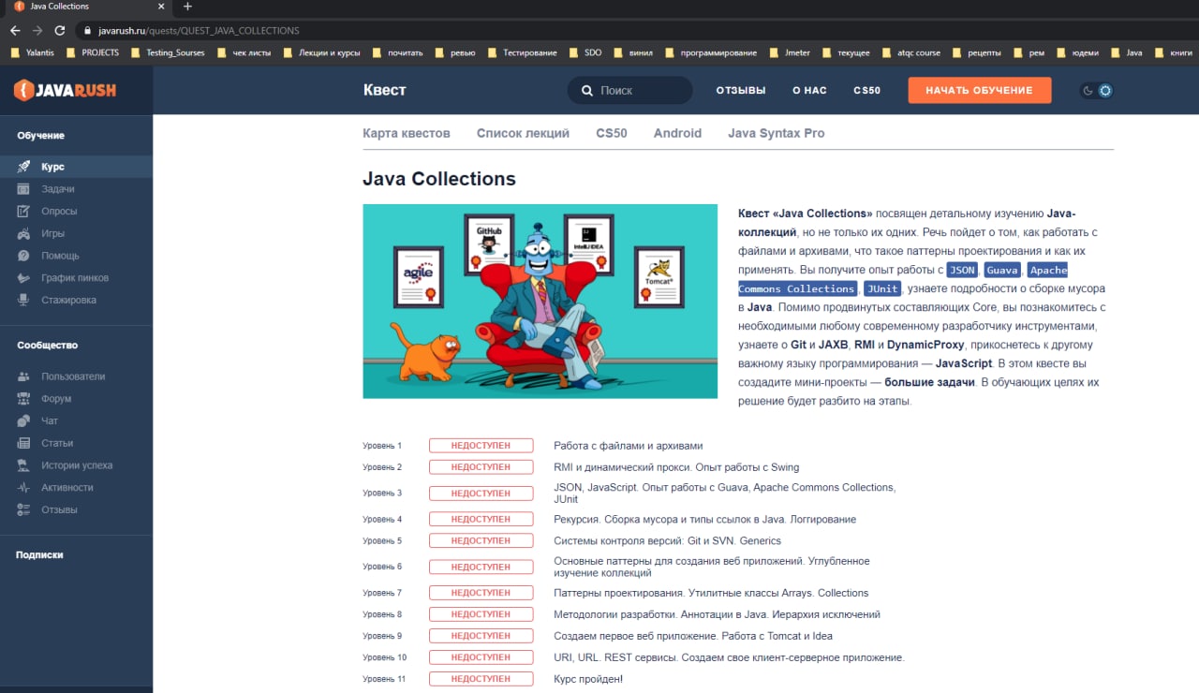Open О НАС in the header
Image resolution: width=1199 pixels, height=693 pixels.
809,91
